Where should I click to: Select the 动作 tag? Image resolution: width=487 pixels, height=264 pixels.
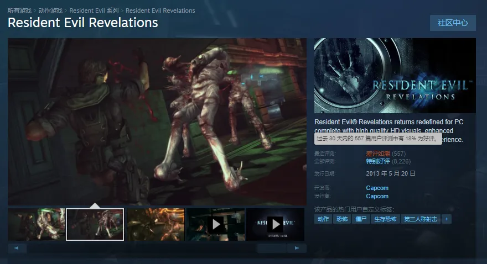[x=323, y=219]
